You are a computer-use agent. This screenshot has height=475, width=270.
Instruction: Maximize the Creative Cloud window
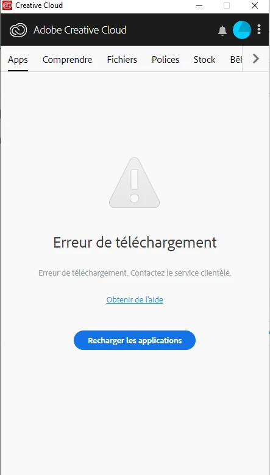(227, 5)
